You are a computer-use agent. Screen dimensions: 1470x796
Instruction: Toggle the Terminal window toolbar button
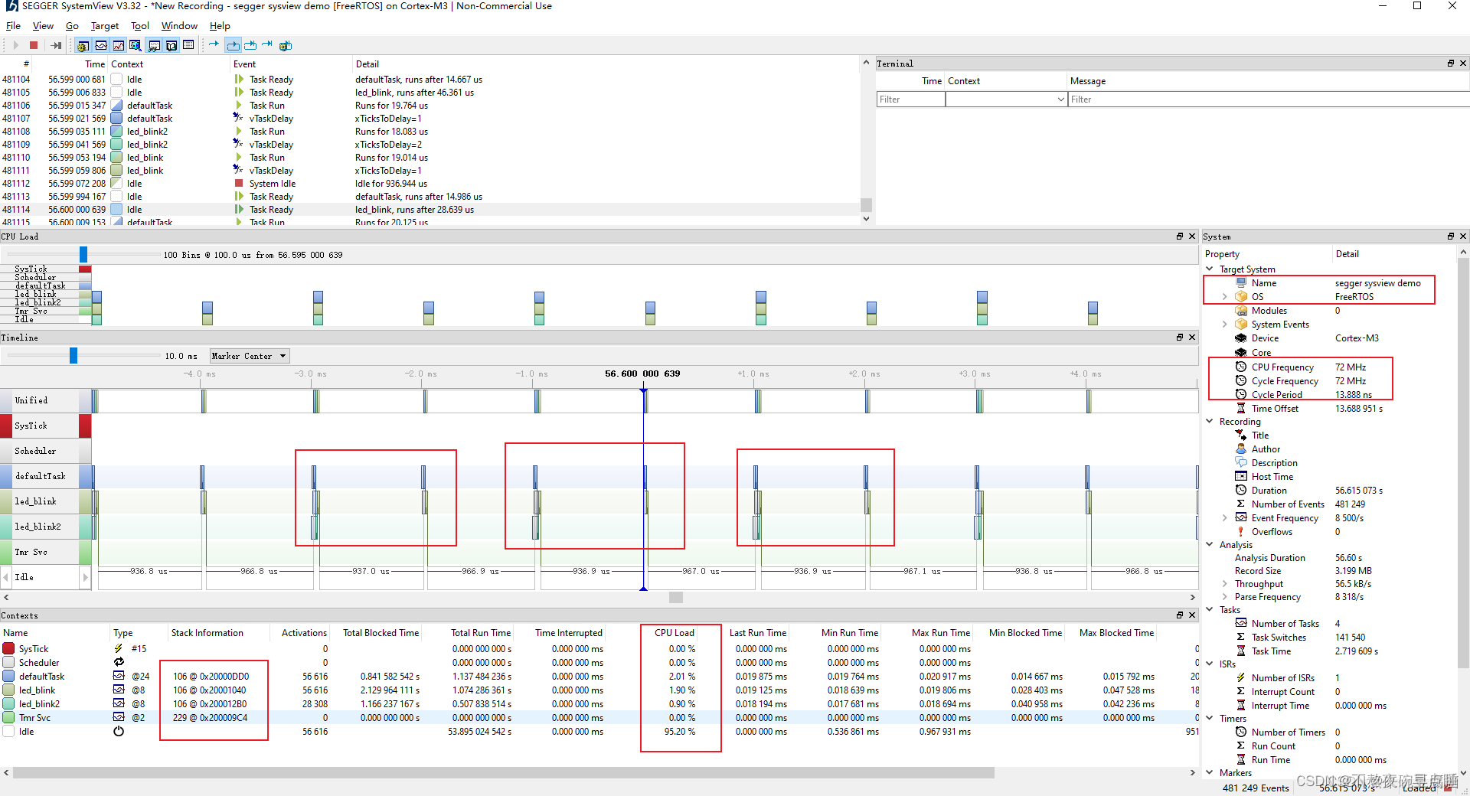click(154, 45)
